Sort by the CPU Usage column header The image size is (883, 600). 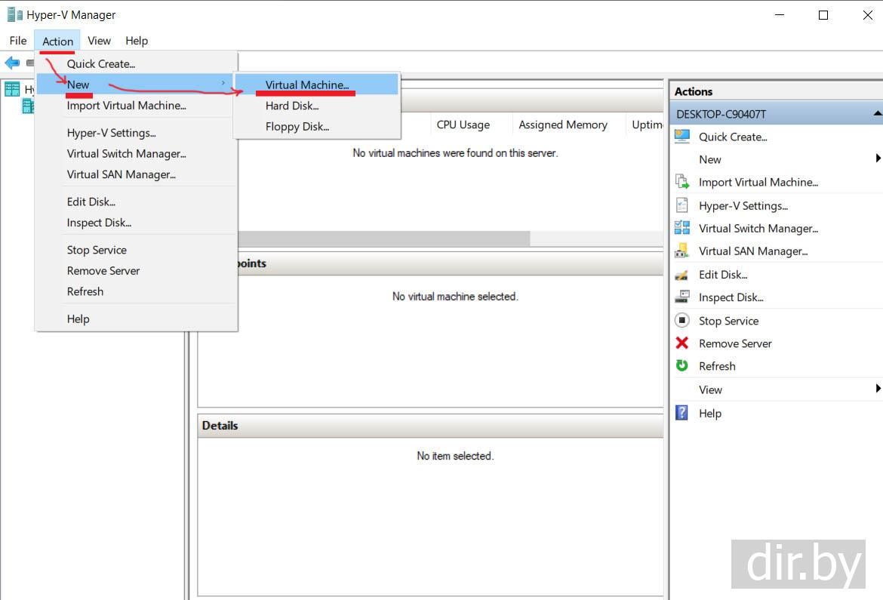tap(463, 125)
